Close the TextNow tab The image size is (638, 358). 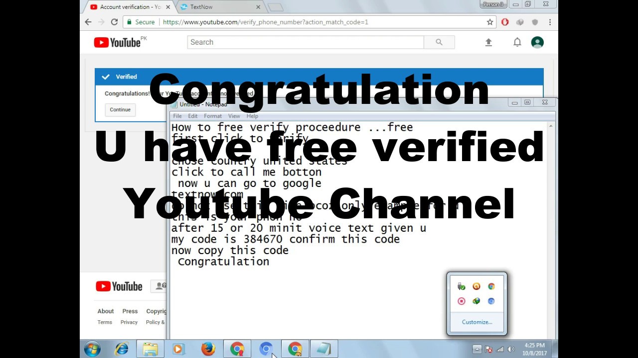[x=258, y=7]
